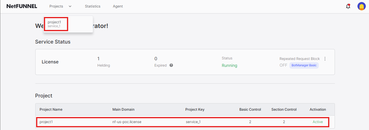The width and height of the screenshot is (369, 130).
Task: Click the Expired label
Action: click(160, 65)
